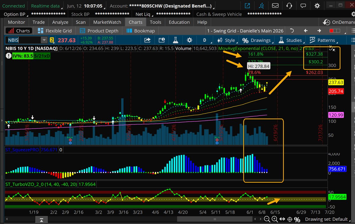Click the pan tool icon beside the zoom icons

tap(282, 219)
